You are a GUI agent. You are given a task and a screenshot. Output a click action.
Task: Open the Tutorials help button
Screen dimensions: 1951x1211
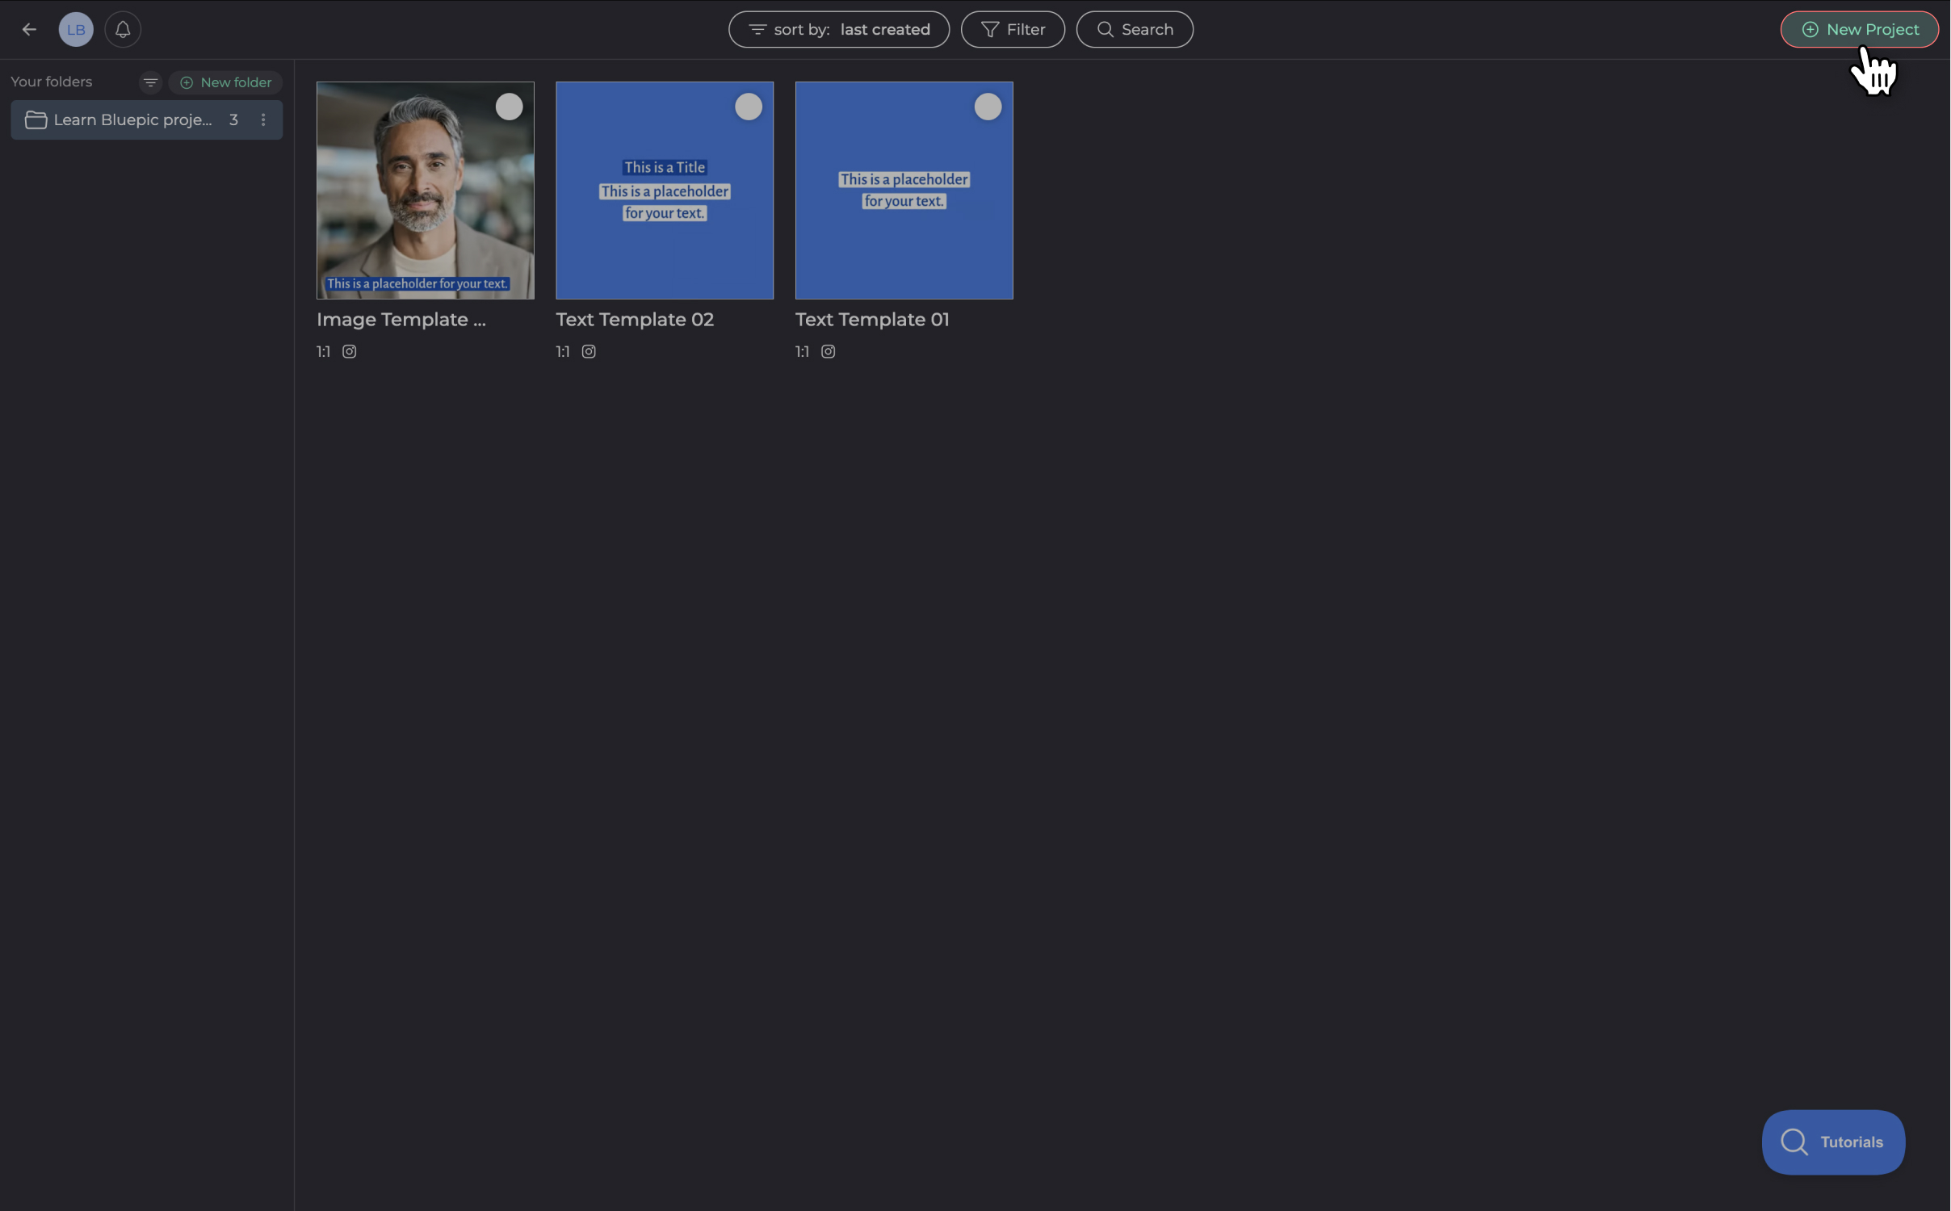[1833, 1142]
